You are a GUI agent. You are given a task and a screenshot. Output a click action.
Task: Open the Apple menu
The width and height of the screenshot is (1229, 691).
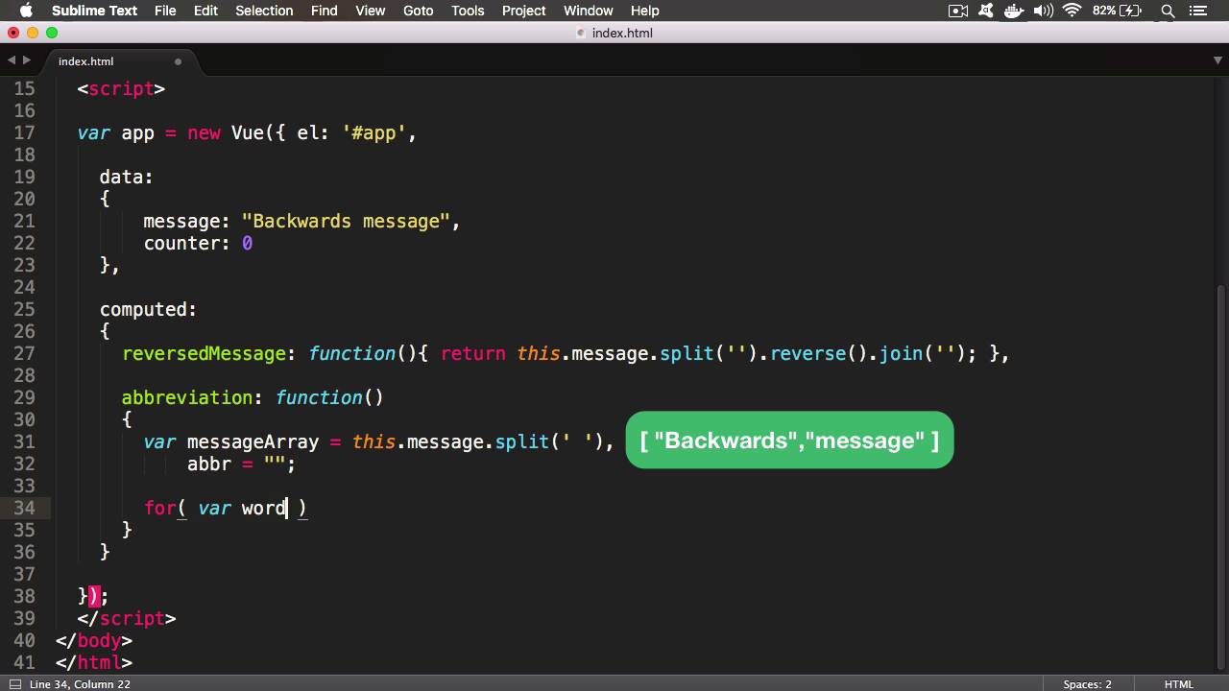26,11
